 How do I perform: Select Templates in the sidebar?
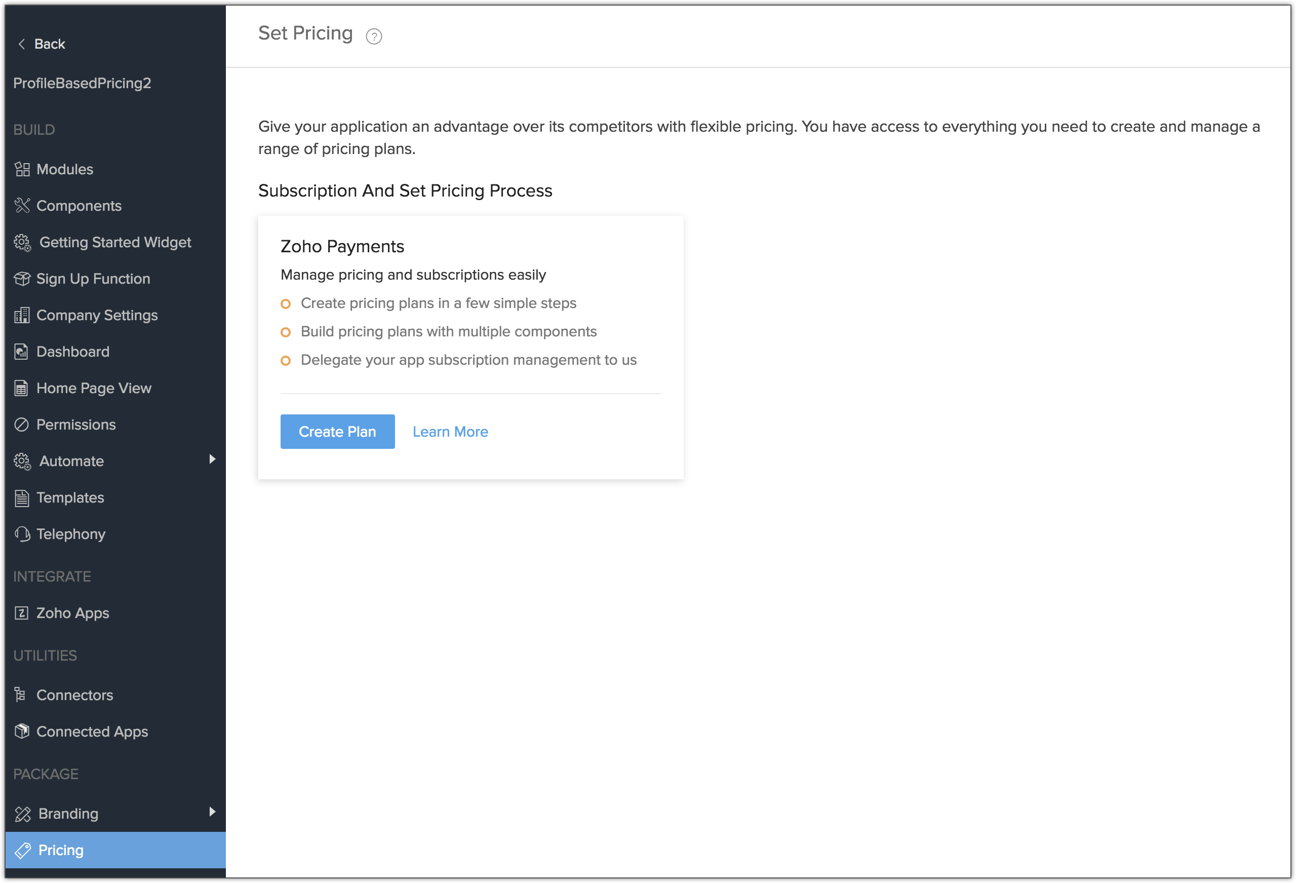[115, 498]
